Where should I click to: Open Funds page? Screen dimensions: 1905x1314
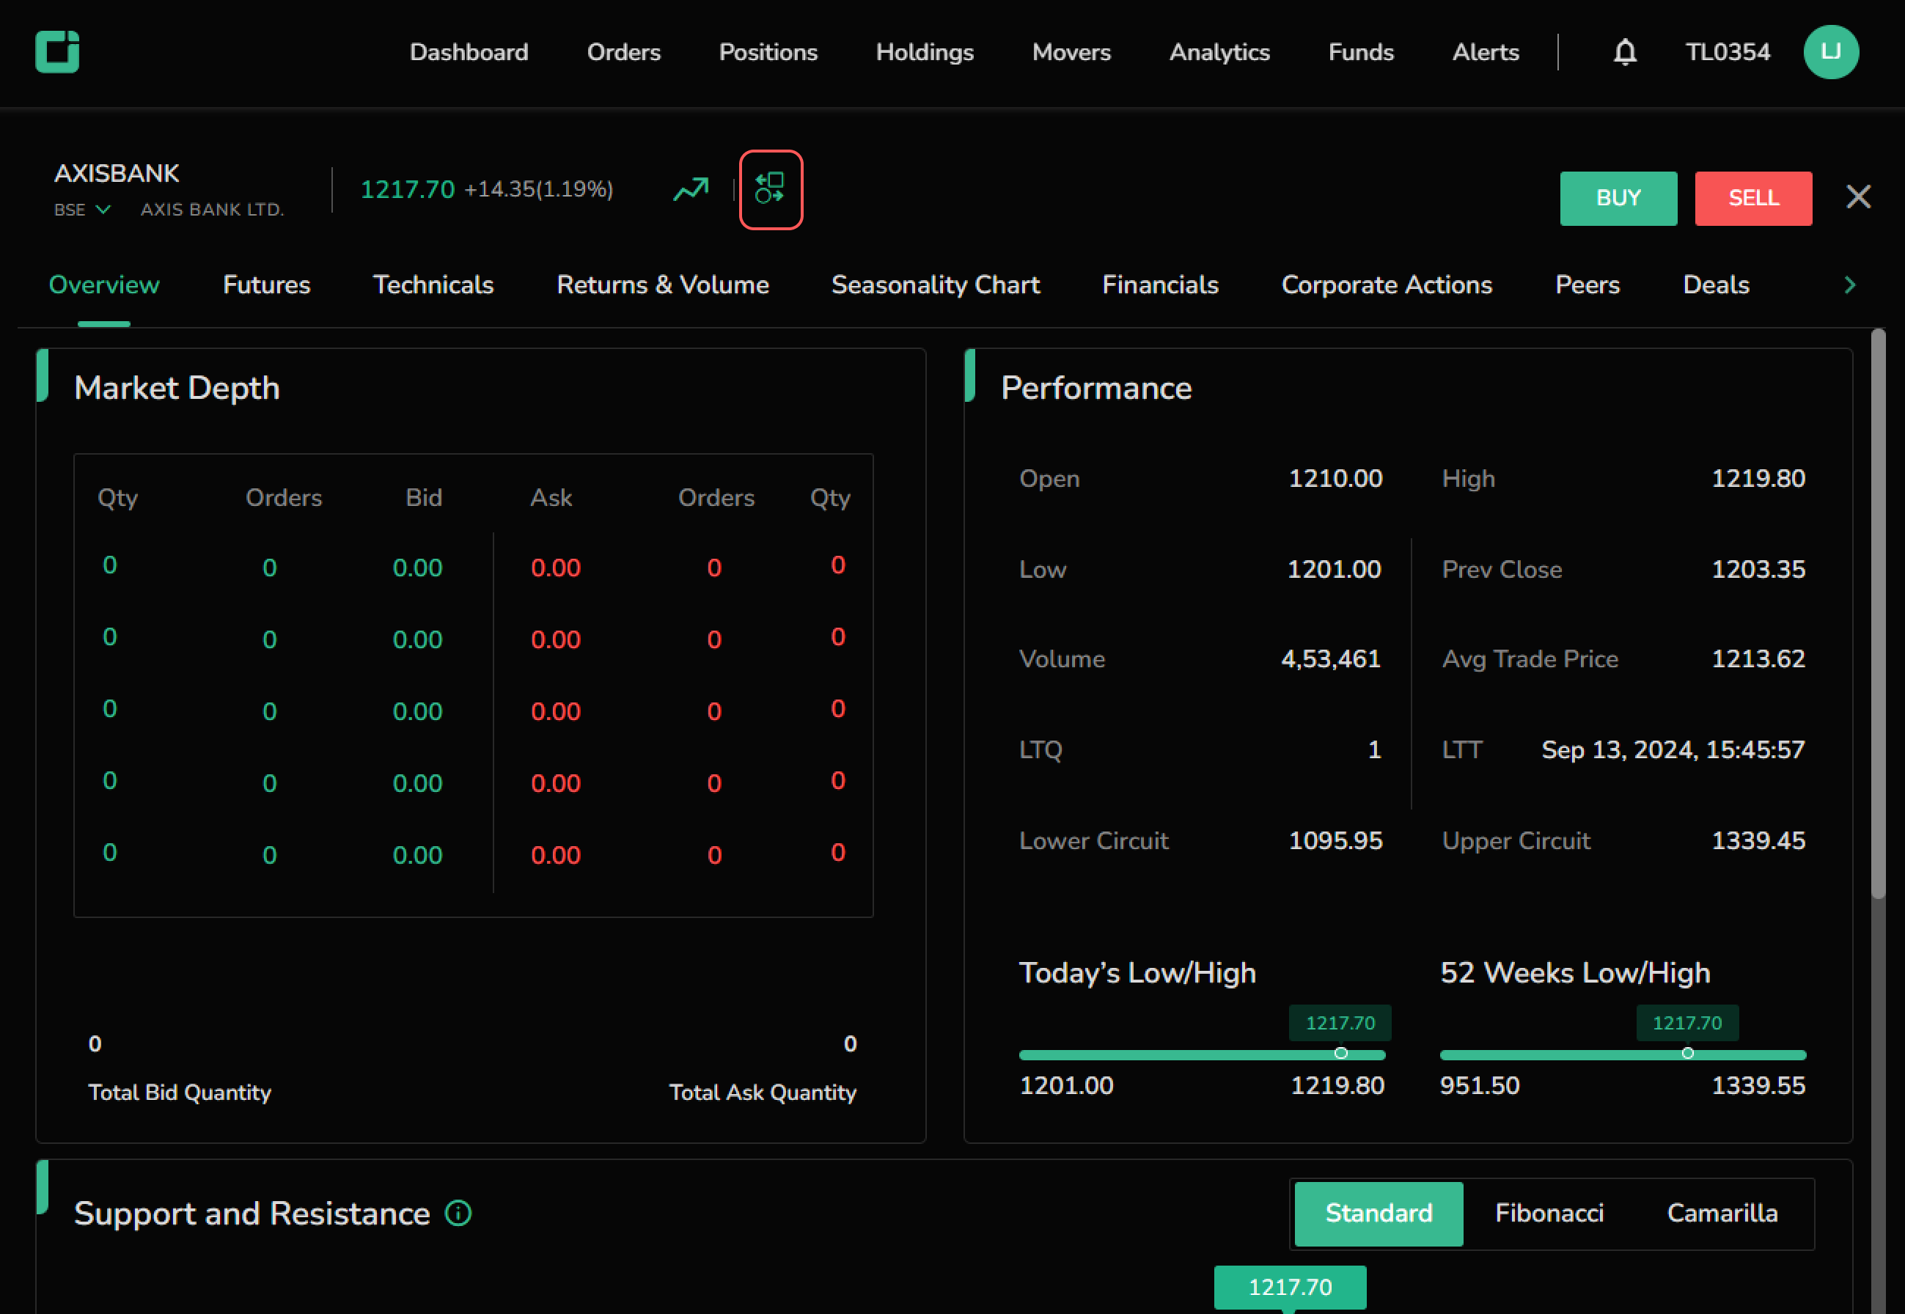coord(1361,52)
